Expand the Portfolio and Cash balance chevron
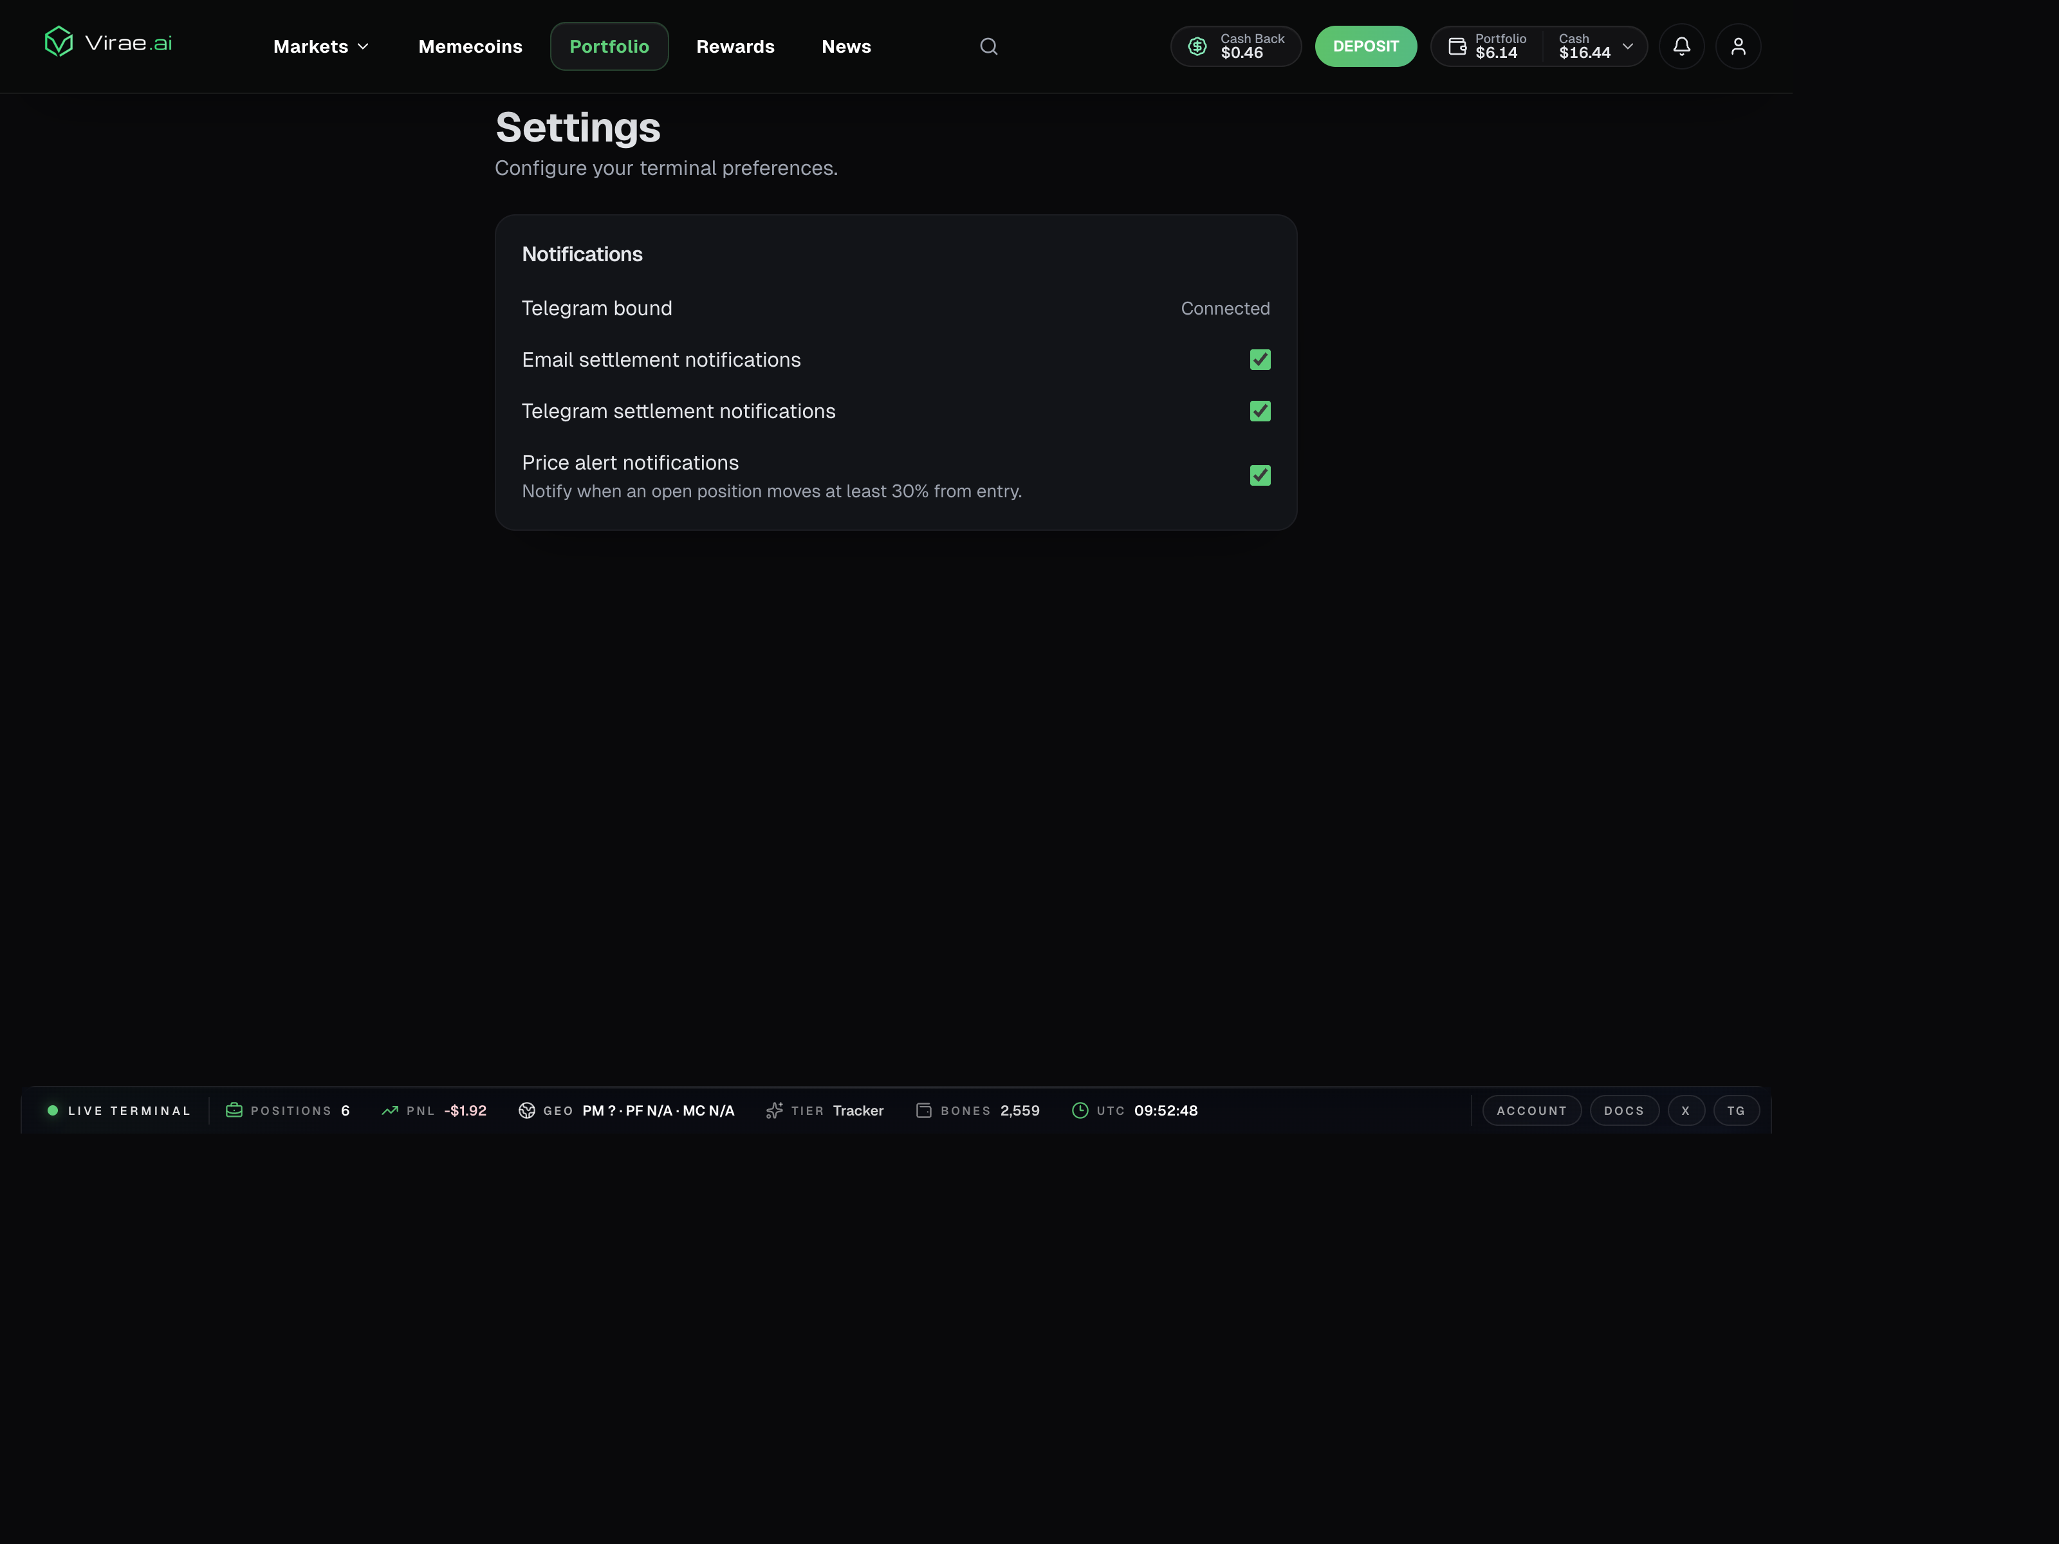The height and width of the screenshot is (1544, 2059). tap(1627, 46)
